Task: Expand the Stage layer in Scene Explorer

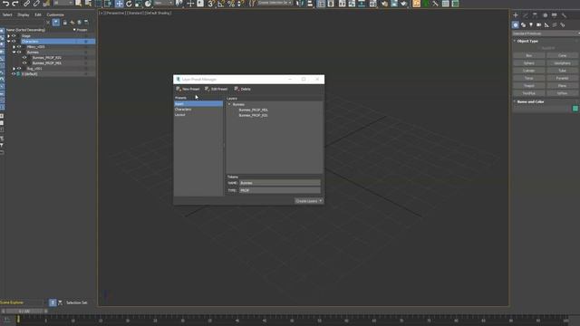Action: click(x=8, y=36)
